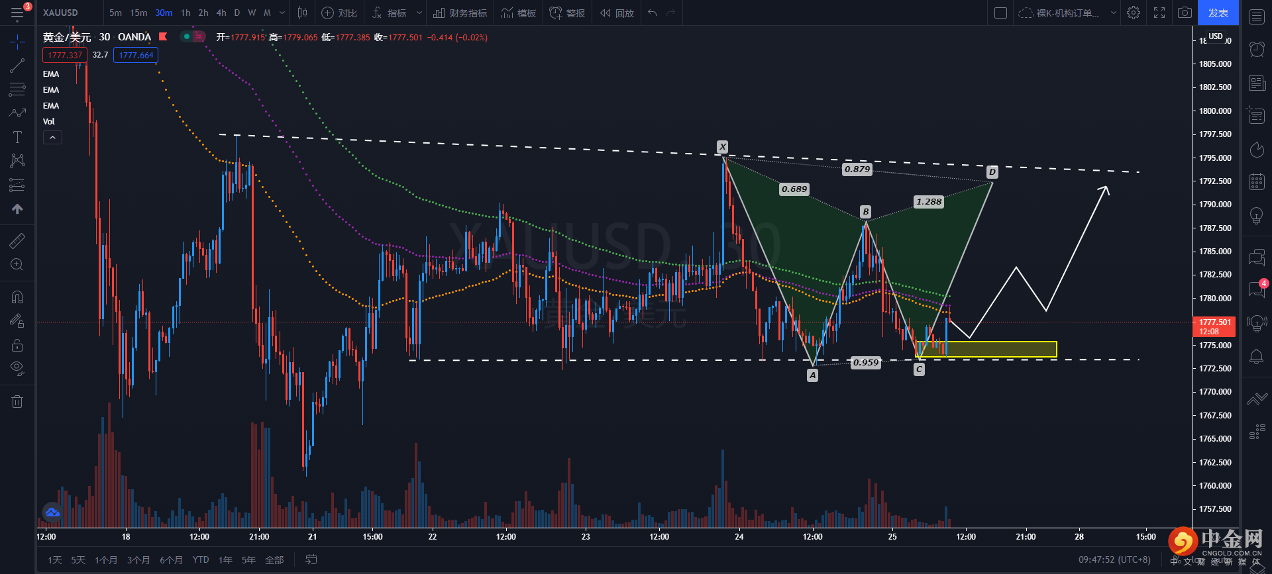This screenshot has height=574, width=1272.
Task: Open timezone menu at 09:47:52 (UTC+8)
Action: (x=1114, y=559)
